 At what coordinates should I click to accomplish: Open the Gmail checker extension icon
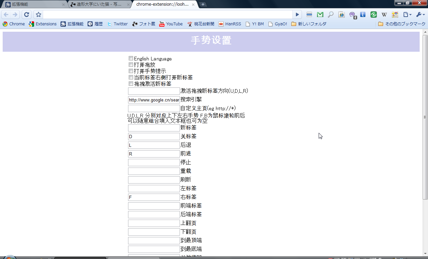click(320, 15)
